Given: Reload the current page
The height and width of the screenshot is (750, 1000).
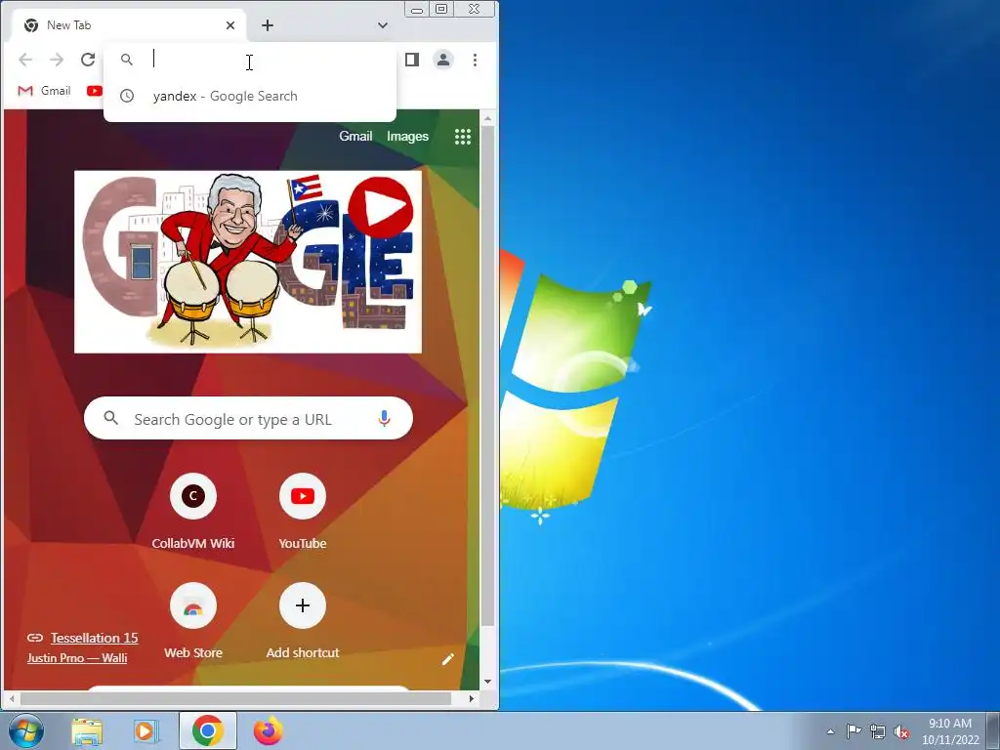Looking at the screenshot, I should [88, 60].
